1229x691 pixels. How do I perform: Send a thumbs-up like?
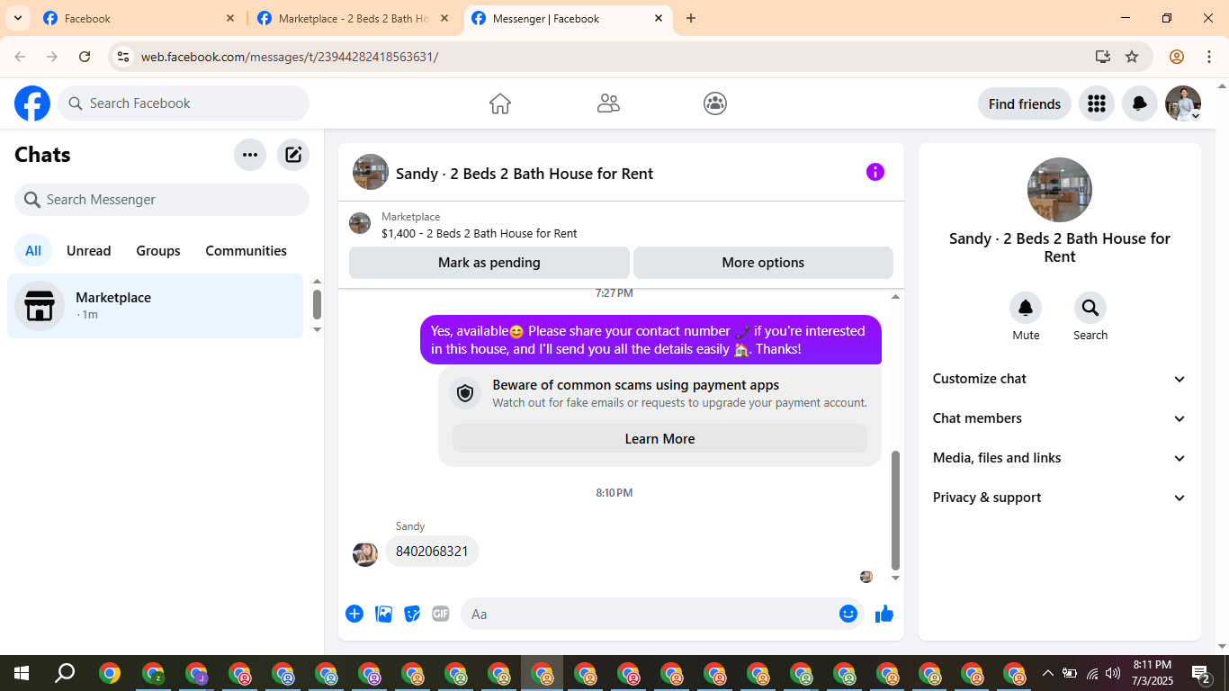(884, 614)
